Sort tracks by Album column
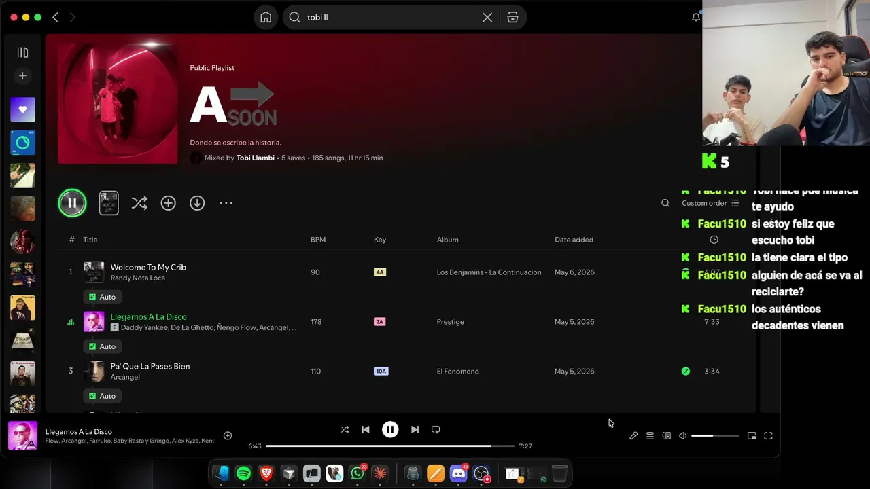 click(x=448, y=240)
